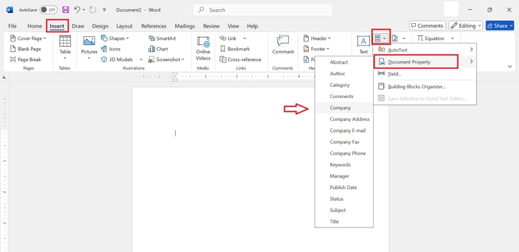Screen dimensions: 519x252
Task: Switch to the References tab
Action: click(x=154, y=26)
